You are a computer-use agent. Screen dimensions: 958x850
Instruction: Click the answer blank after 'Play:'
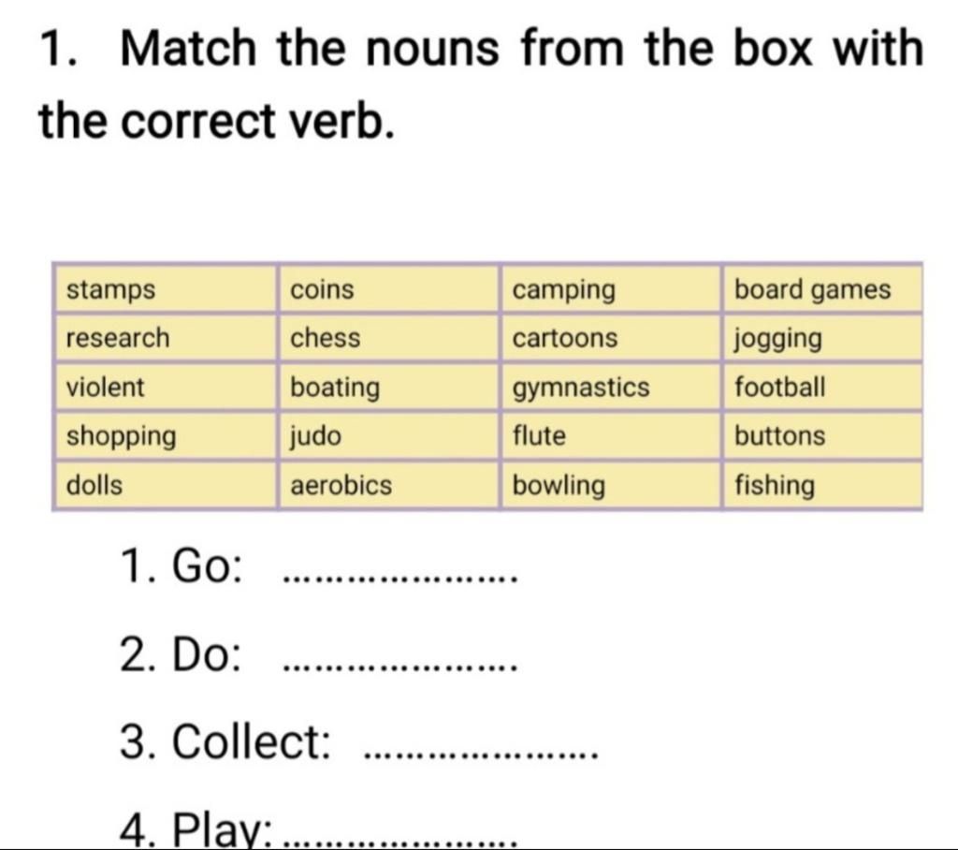[x=401, y=843]
